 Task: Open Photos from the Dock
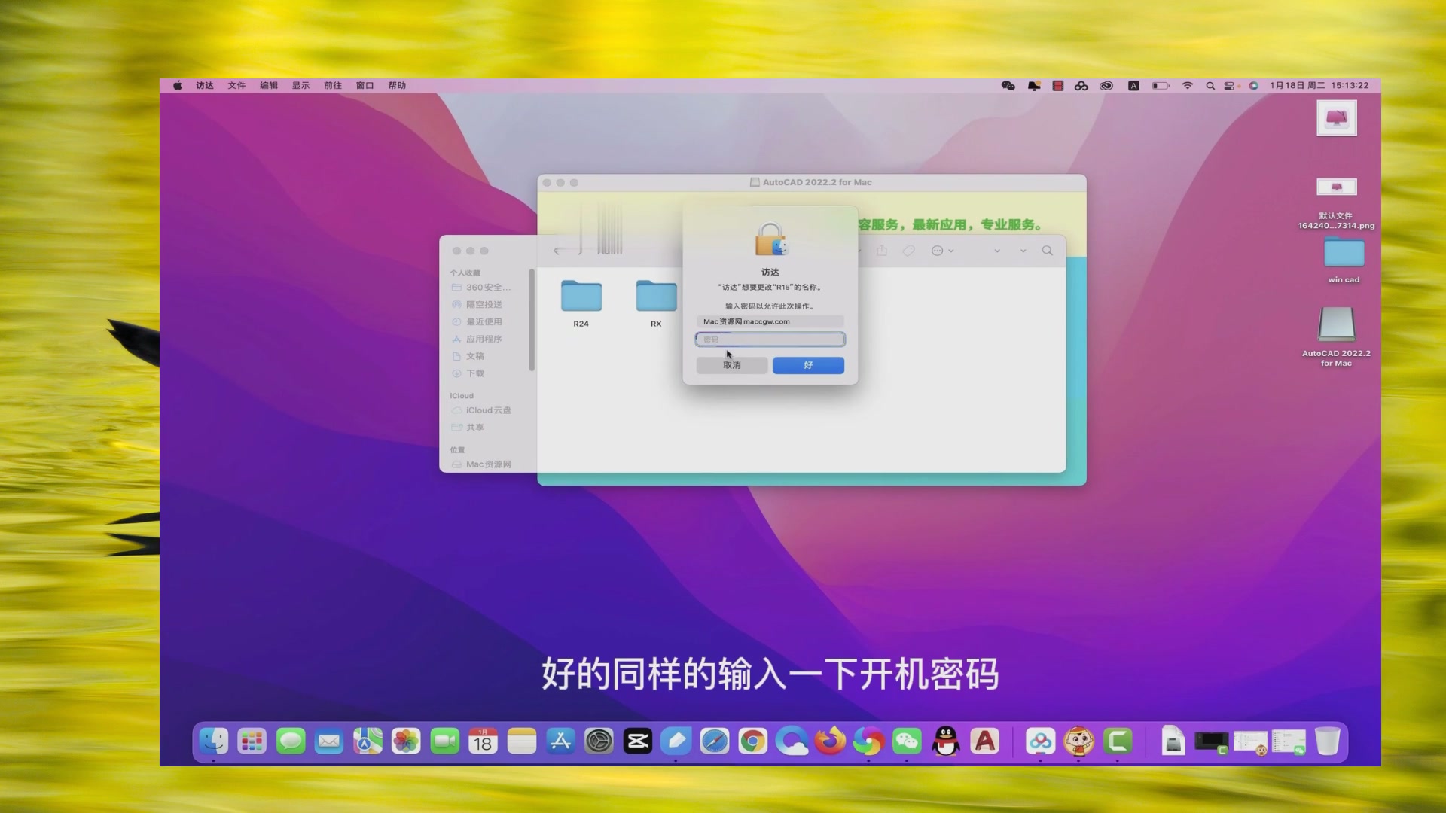pos(406,742)
